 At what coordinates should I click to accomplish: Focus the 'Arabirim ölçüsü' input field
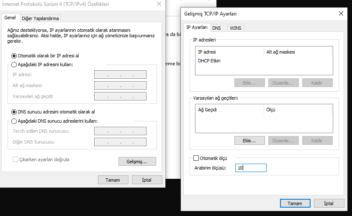click(251, 168)
